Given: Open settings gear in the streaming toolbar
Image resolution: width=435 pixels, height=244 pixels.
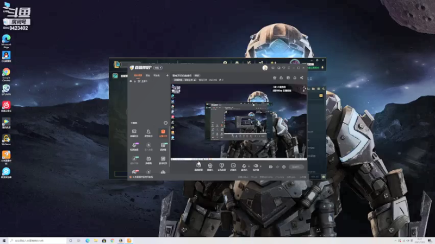Looking at the screenshot, I should (284, 167).
